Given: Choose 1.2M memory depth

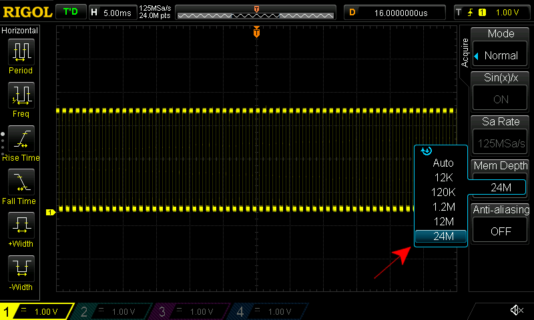Looking at the screenshot, I should coord(443,207).
